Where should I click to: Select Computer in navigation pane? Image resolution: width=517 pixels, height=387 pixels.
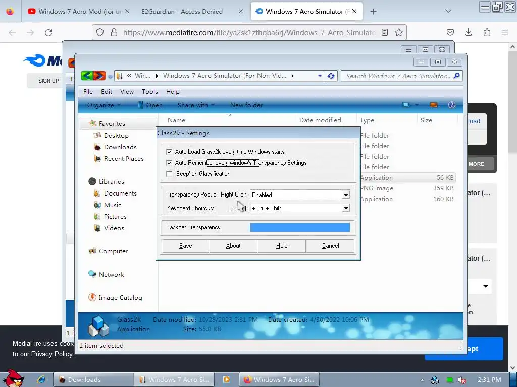(114, 251)
